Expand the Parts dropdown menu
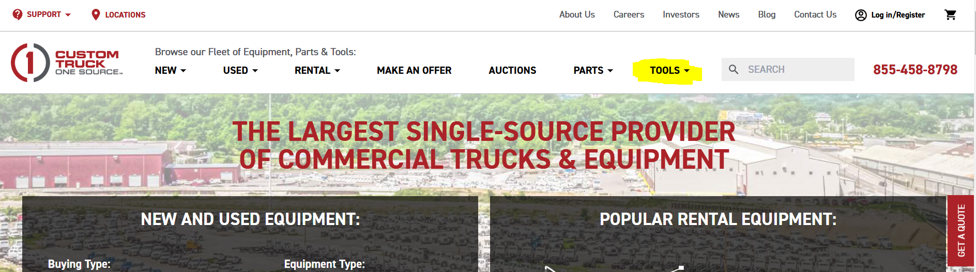 [x=593, y=70]
